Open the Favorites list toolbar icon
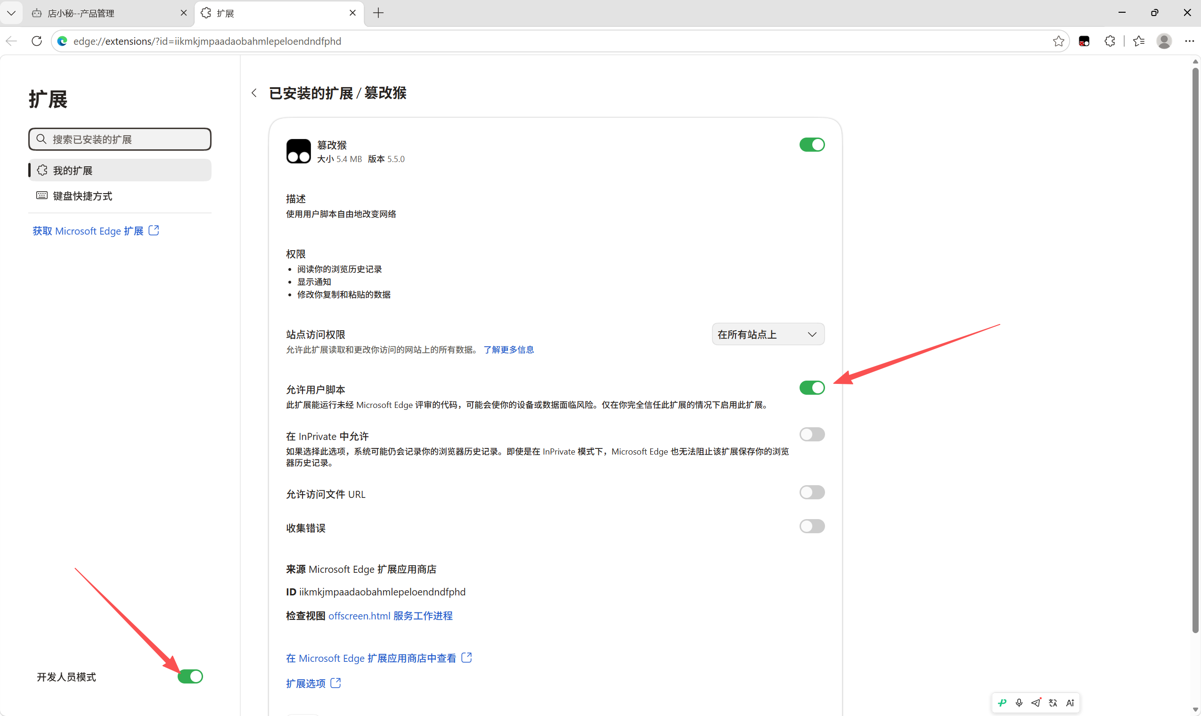Image resolution: width=1201 pixels, height=716 pixels. coord(1139,41)
